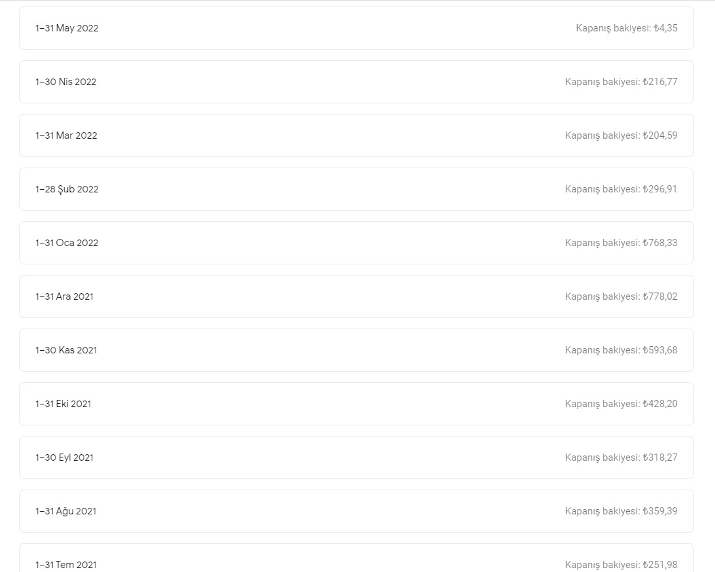Viewport: 715px width, 572px height.
Task: Expand the 1–31 May 2022 statement row
Action: (x=356, y=28)
